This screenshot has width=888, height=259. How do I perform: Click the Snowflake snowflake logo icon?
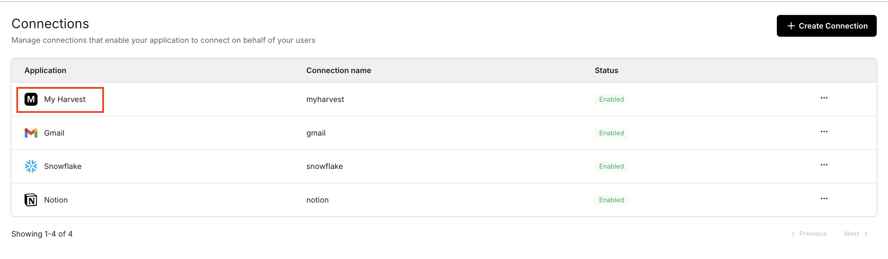31,166
